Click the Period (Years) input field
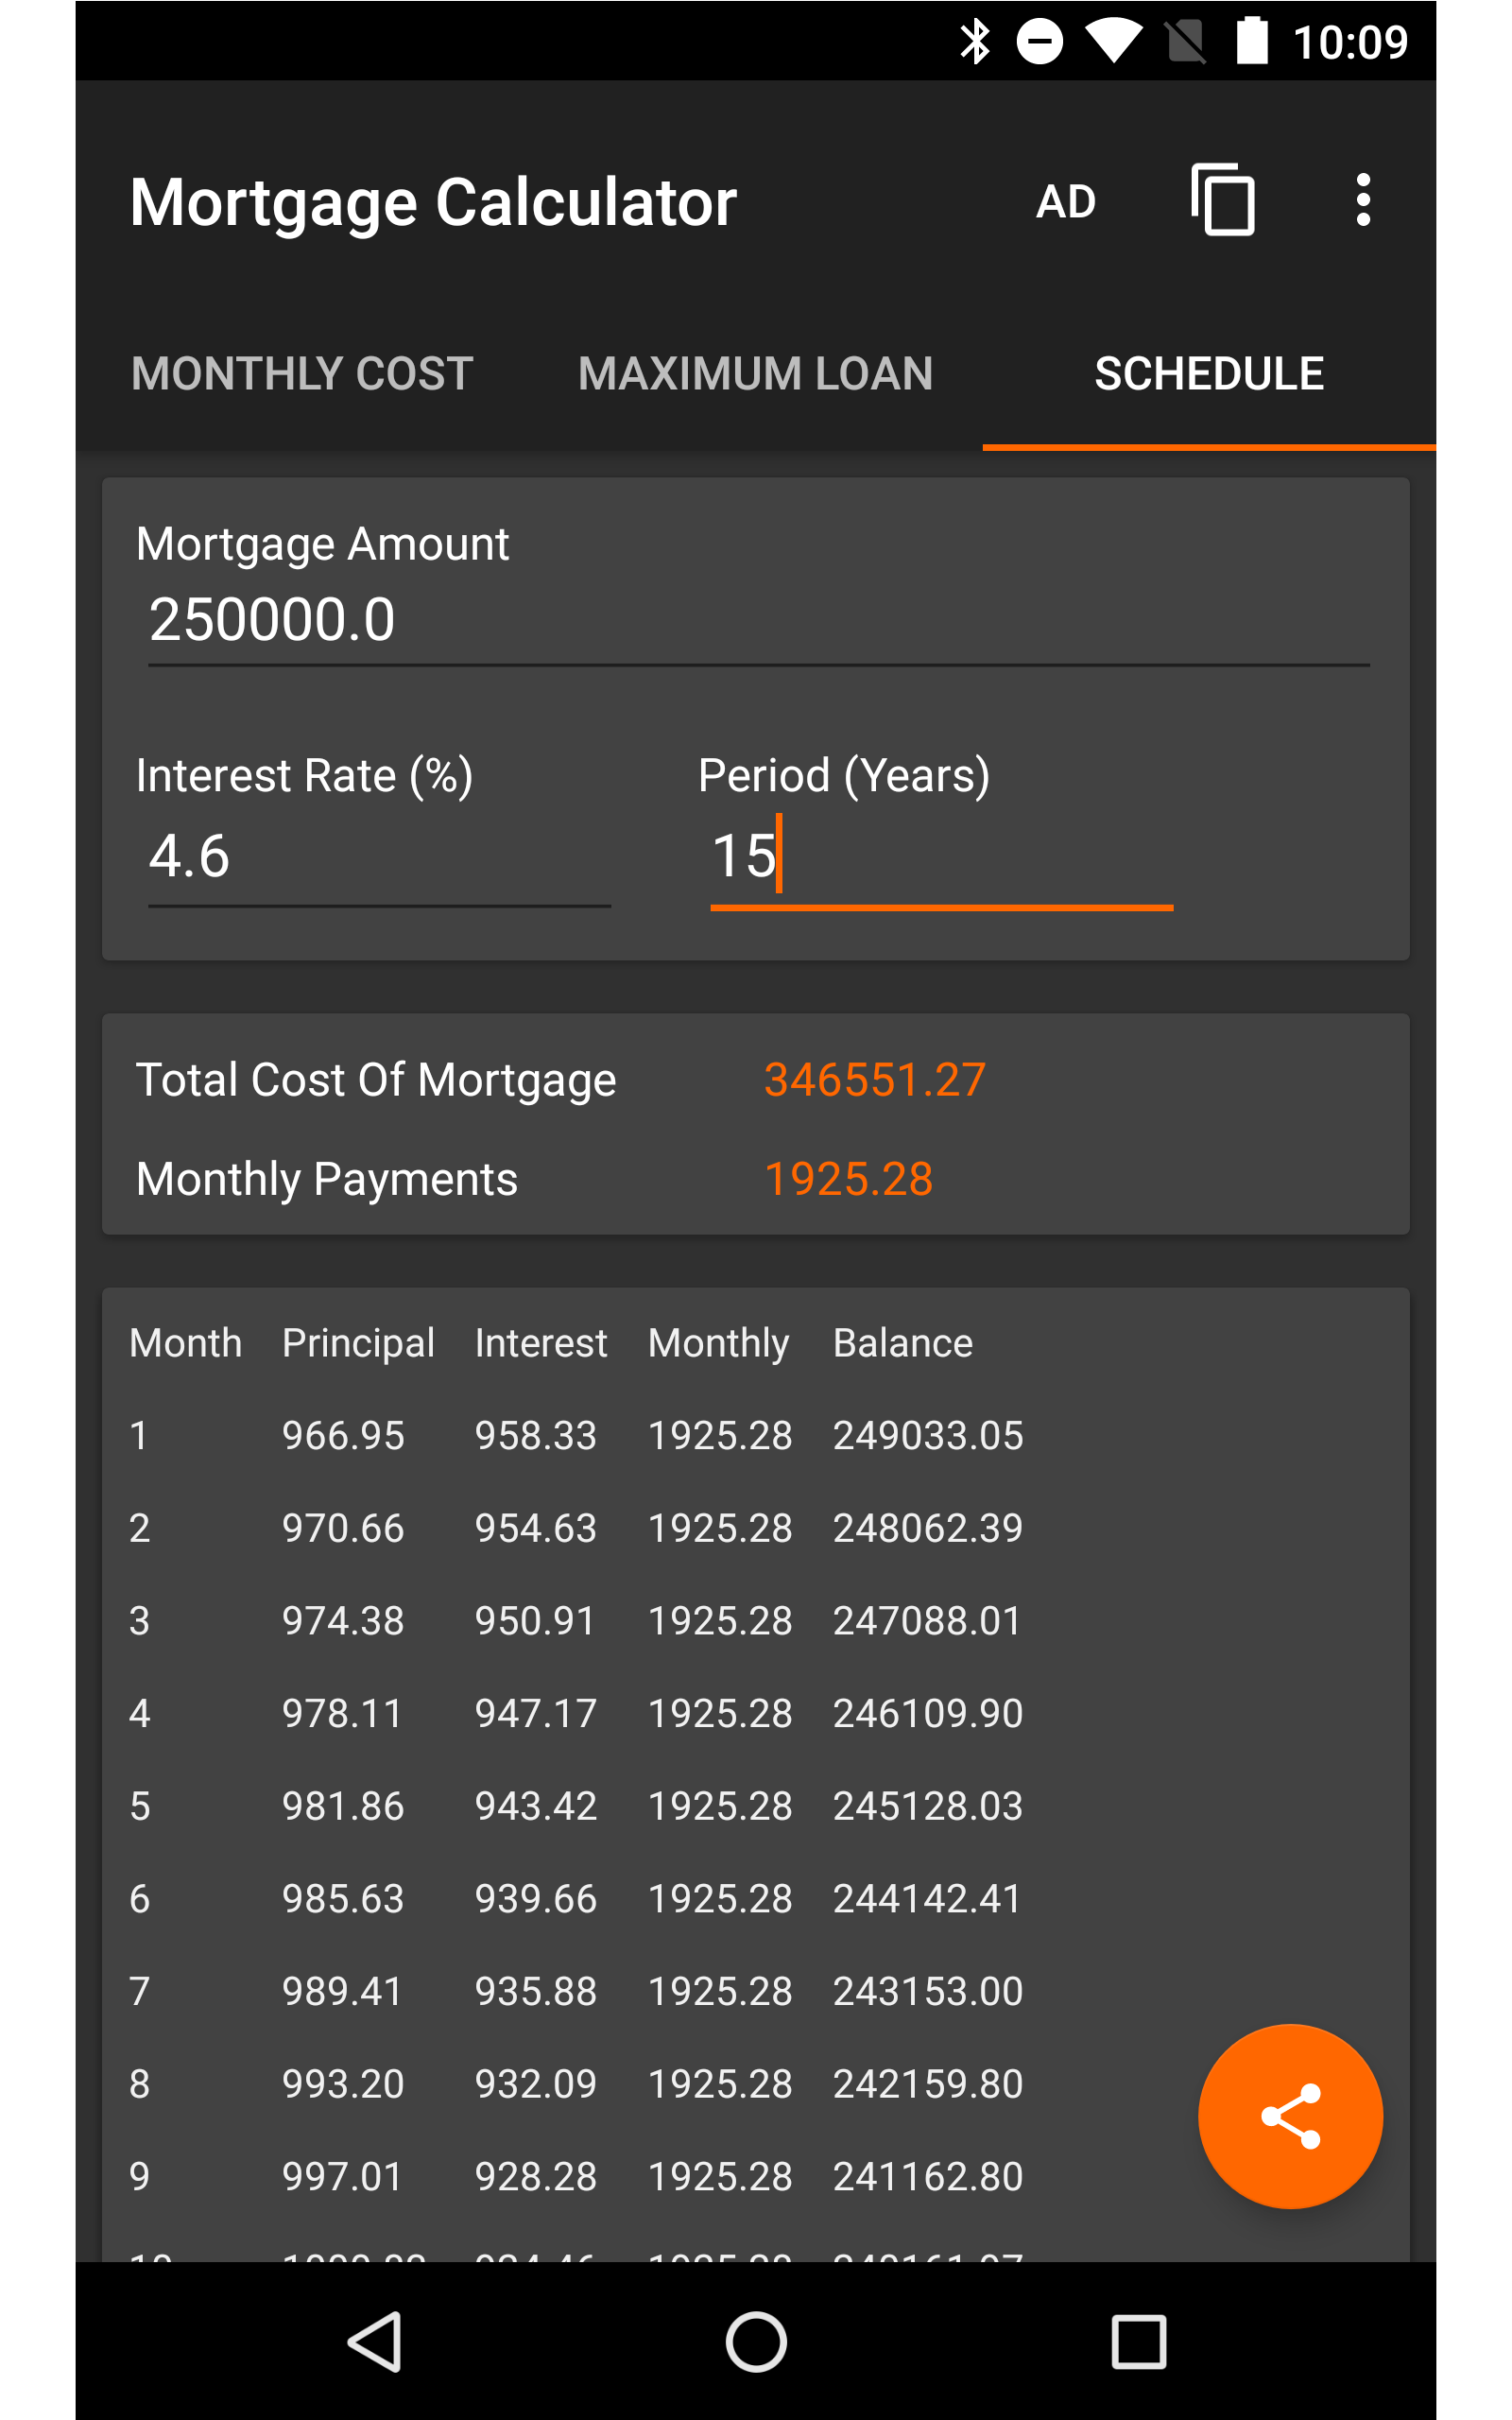The width and height of the screenshot is (1512, 2420). pos(940,855)
